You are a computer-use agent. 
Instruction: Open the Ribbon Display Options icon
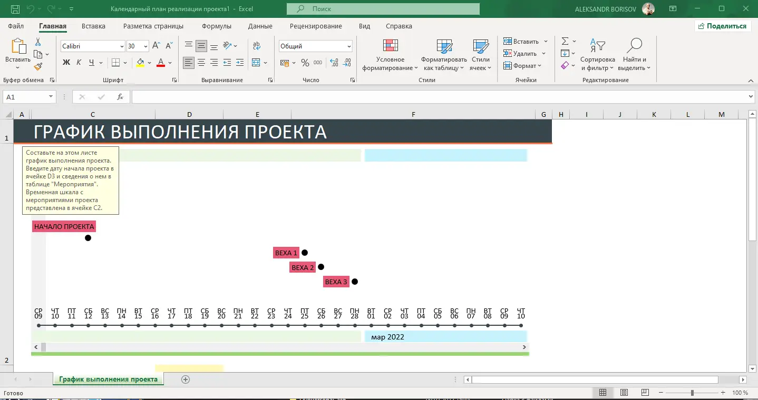[673, 8]
